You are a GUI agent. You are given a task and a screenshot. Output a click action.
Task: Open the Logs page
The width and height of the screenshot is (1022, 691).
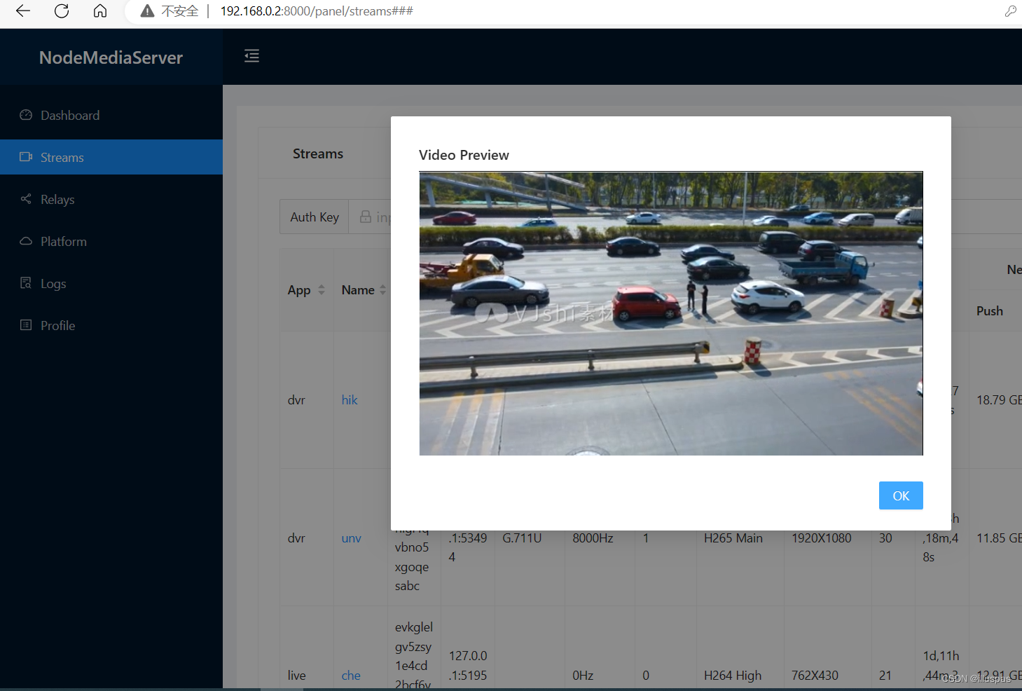[111, 283]
